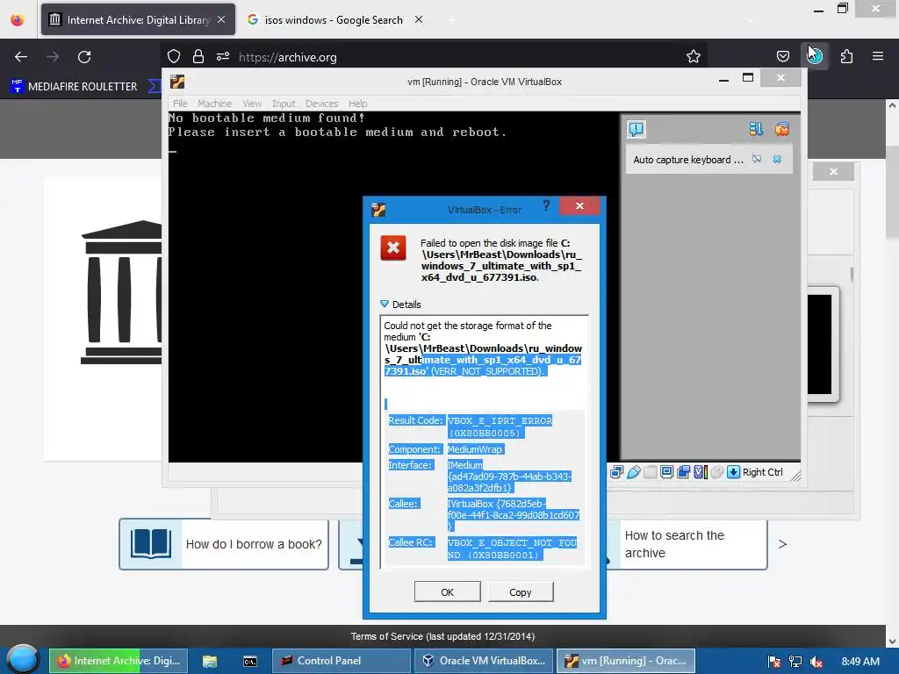899x674 pixels.
Task: Click the Result Code value VBOX_E_IPRT_ERROR
Action: pyautogui.click(x=500, y=427)
